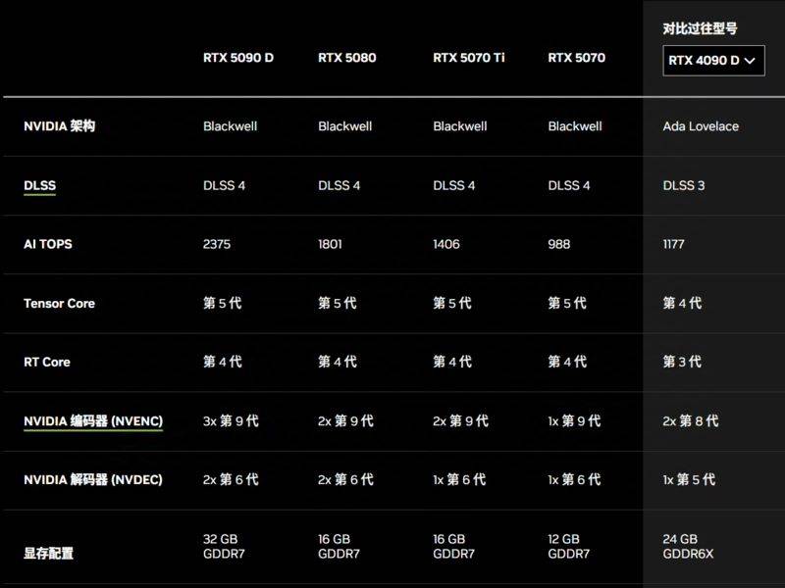Open the RTX 4090 D comparison dropdown

713,61
